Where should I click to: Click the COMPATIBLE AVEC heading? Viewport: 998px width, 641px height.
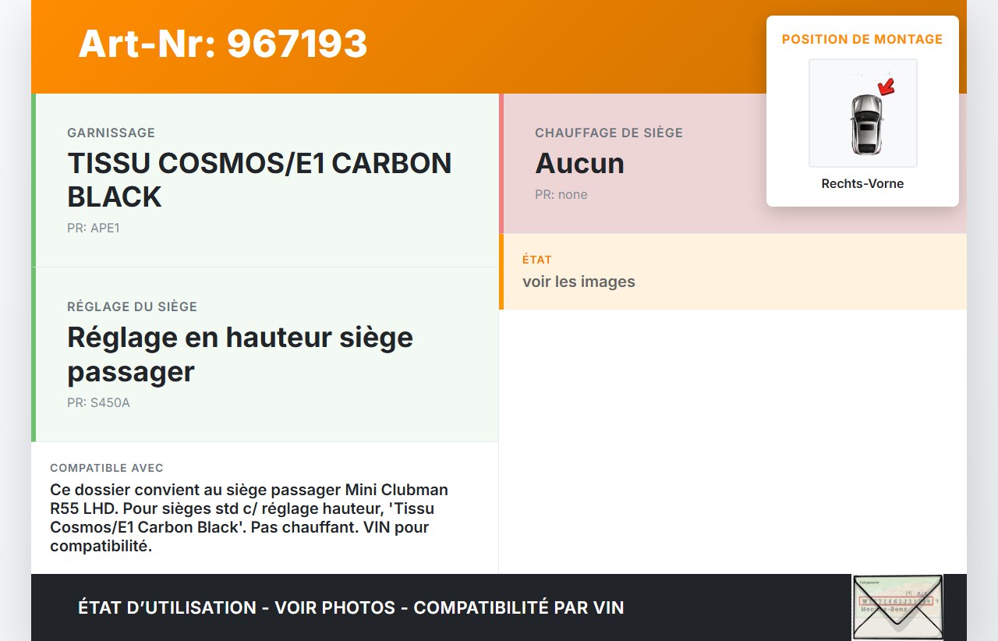107,468
